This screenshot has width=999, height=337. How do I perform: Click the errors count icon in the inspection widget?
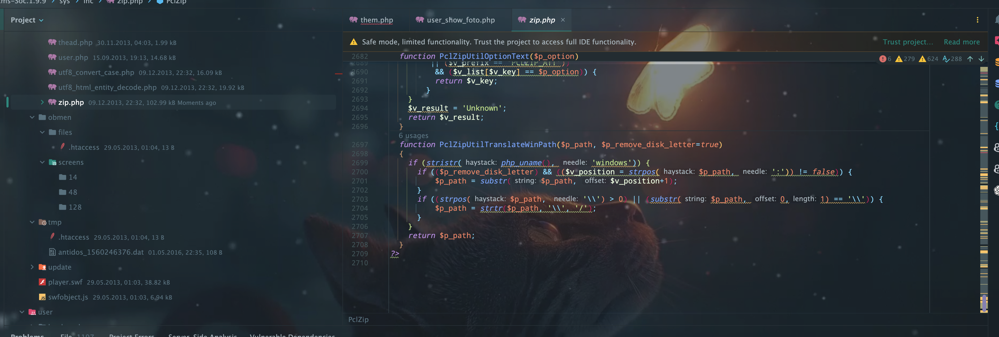click(883, 59)
